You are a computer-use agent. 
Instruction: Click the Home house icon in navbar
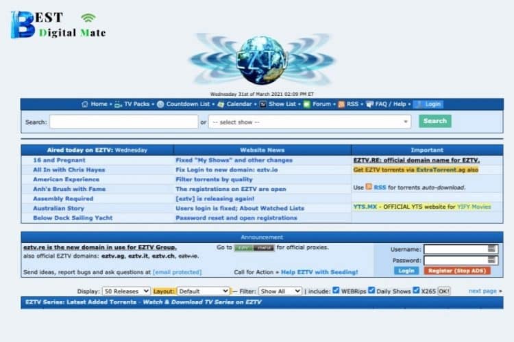point(85,104)
